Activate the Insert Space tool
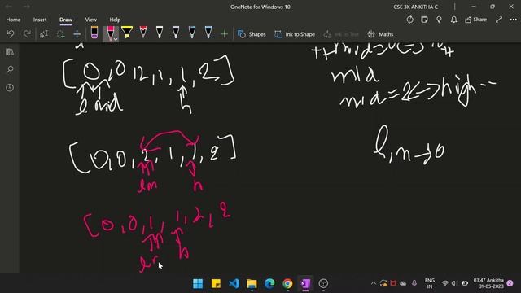This screenshot has height=293, width=521. coord(77,34)
